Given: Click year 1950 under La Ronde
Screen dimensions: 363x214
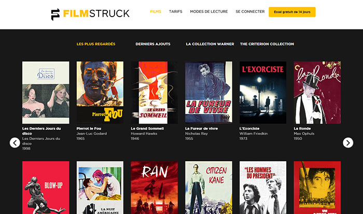Looking at the screenshot, I should tap(298, 139).
